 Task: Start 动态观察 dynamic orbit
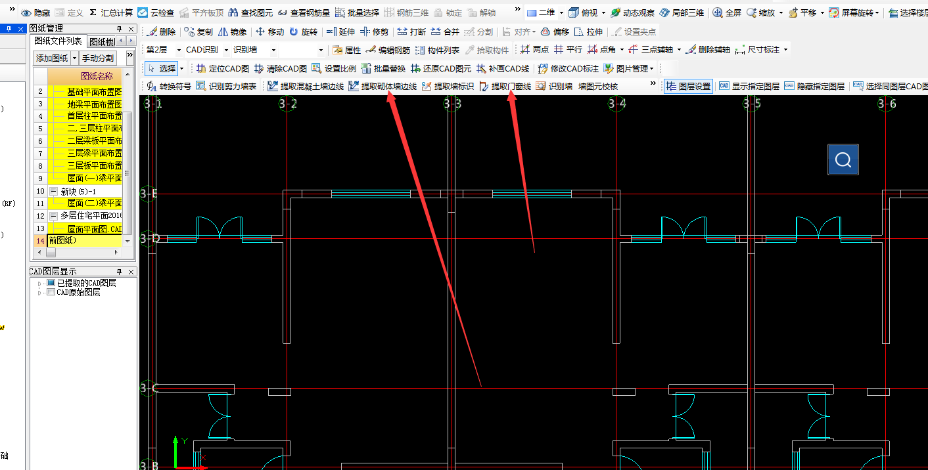632,12
